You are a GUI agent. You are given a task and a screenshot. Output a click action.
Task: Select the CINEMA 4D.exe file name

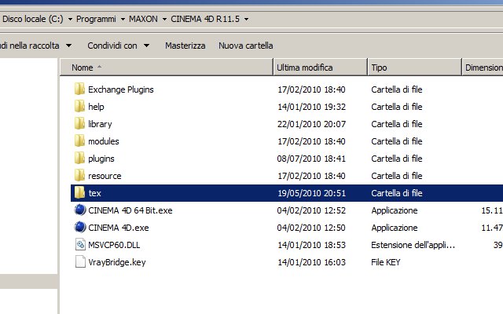[119, 228]
